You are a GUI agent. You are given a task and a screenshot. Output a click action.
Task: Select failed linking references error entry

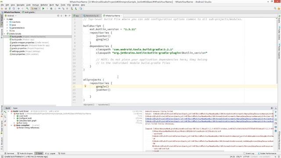click(x=28, y=128)
